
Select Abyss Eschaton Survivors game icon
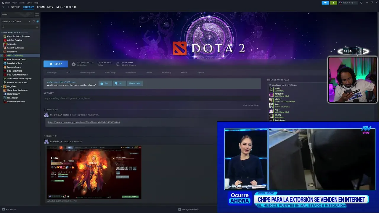[x=5, y=36]
